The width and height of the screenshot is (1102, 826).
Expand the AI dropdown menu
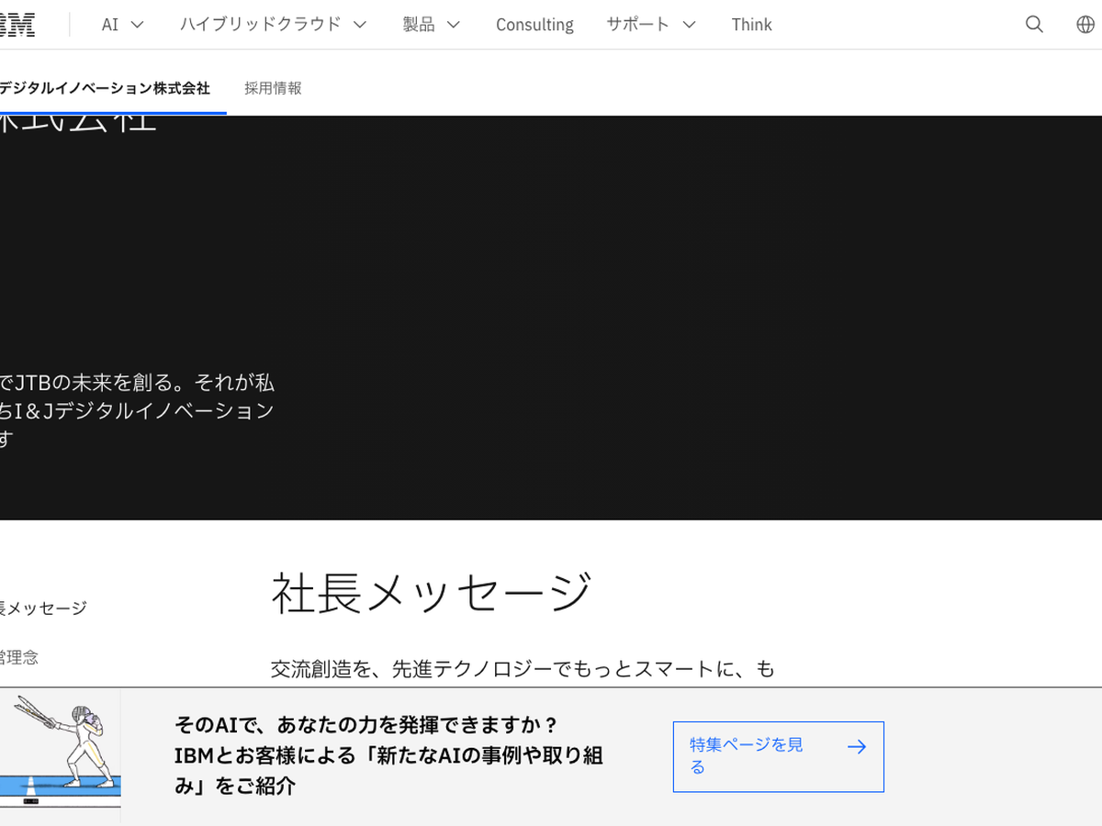coord(122,25)
